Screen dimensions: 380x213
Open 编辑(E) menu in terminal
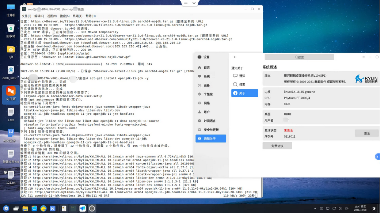39,16
